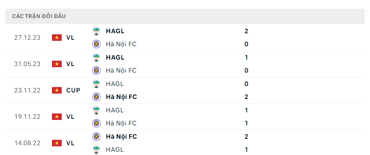Click HAGL score 2 in 27.12.23 match

[246, 31]
